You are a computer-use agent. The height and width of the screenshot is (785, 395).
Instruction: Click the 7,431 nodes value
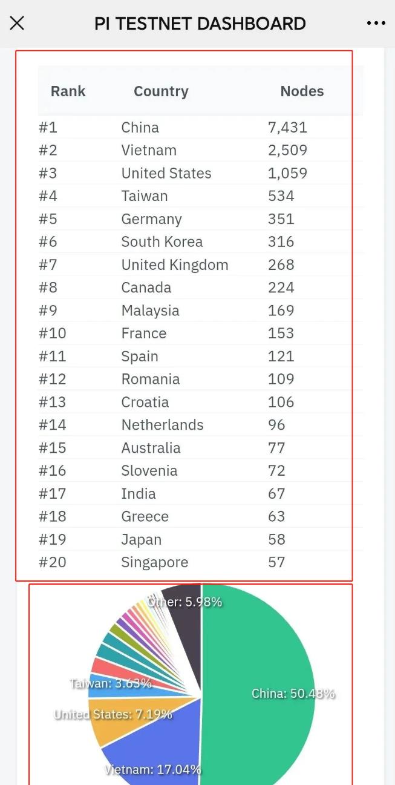(287, 128)
